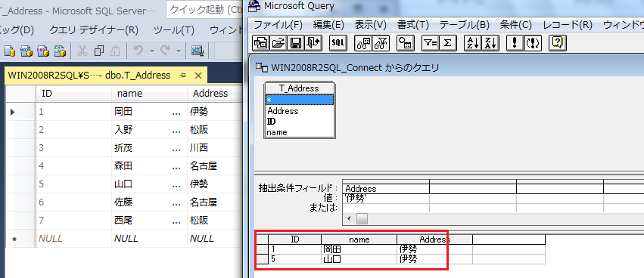Viewport: 644px width, 278px height.
Task: Click Return Data door icon
Action: [x=313, y=42]
